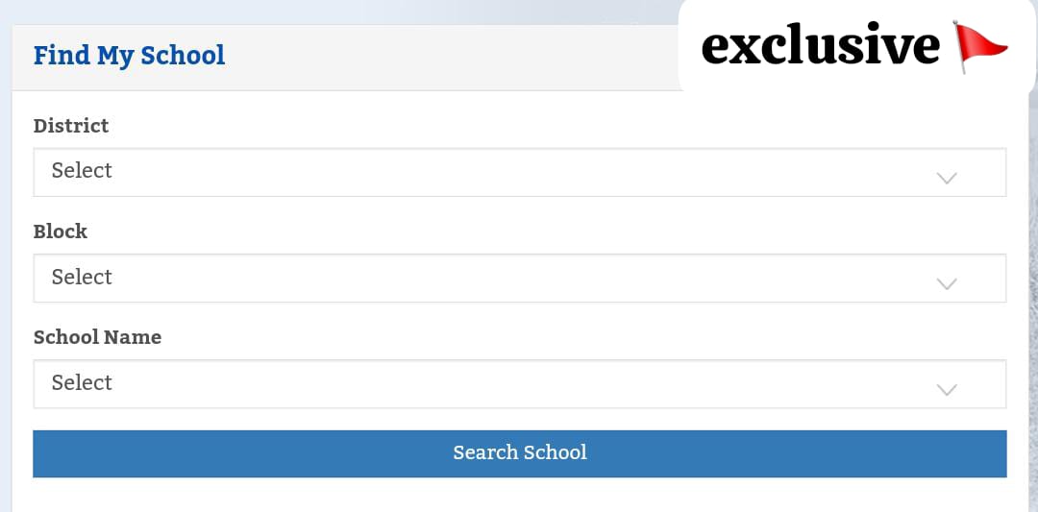Click the School Name chevron arrow

[947, 389]
